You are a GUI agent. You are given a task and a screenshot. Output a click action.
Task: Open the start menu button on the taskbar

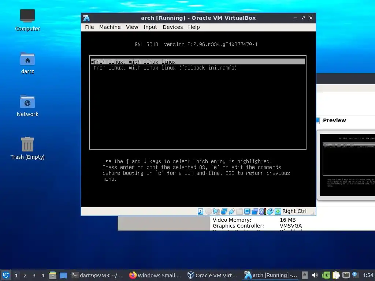[x=6, y=275]
